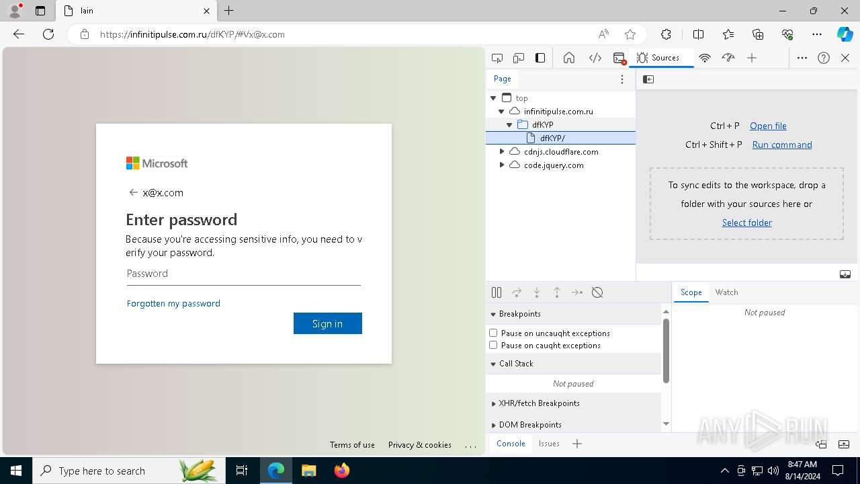This screenshot has width=860, height=484.
Task: Close the DevTools panel
Action: (x=845, y=58)
